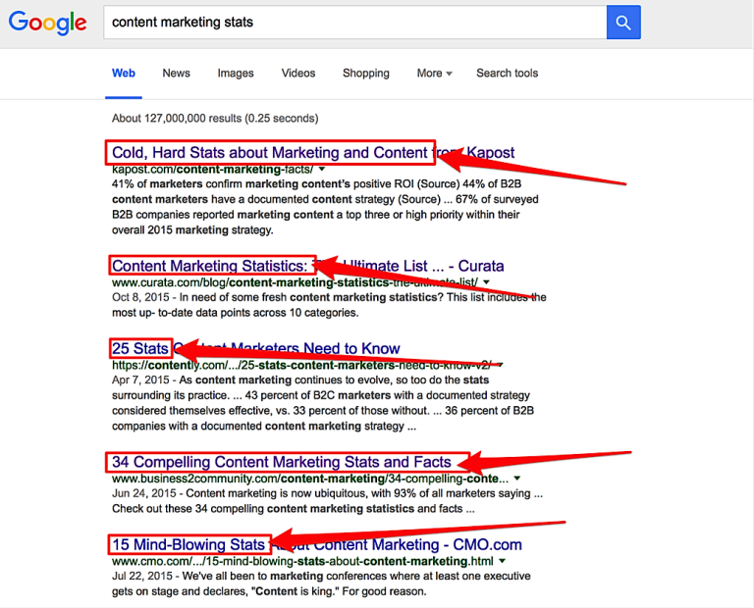Screen dimensions: 754x608
Task: Open 25 Stats Content Marketers Need to Know
Action: pyautogui.click(x=256, y=348)
